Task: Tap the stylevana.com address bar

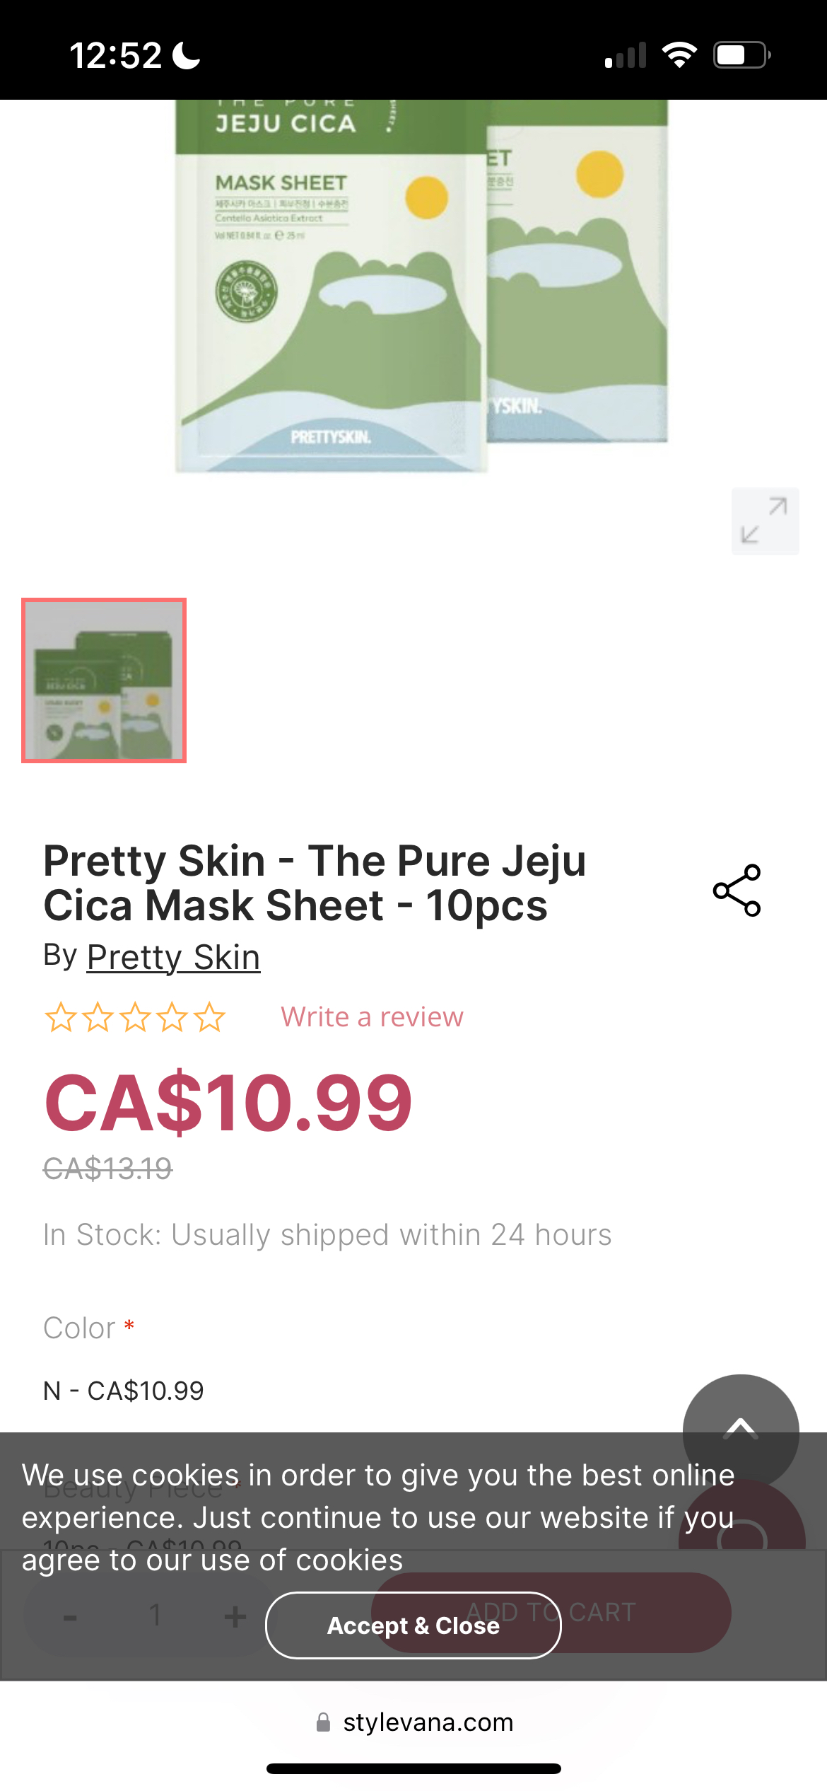Action: click(x=428, y=1722)
